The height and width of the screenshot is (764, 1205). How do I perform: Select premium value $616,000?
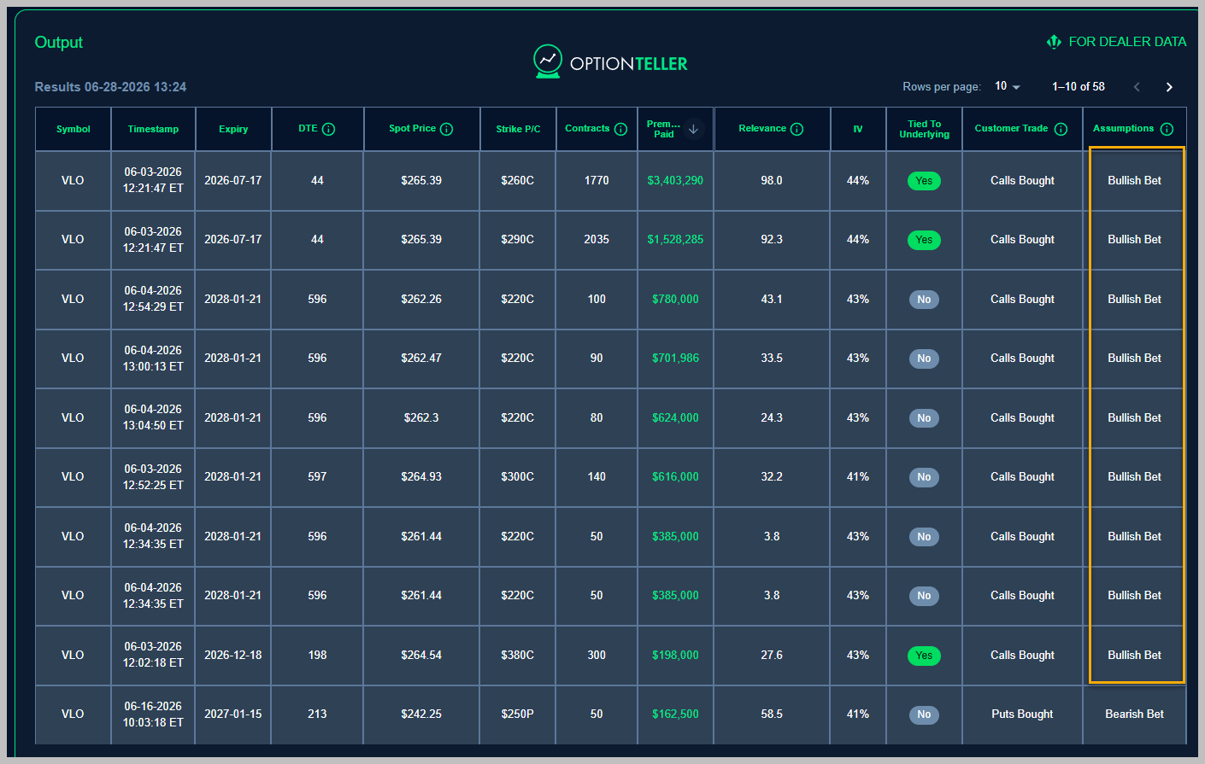(x=675, y=476)
